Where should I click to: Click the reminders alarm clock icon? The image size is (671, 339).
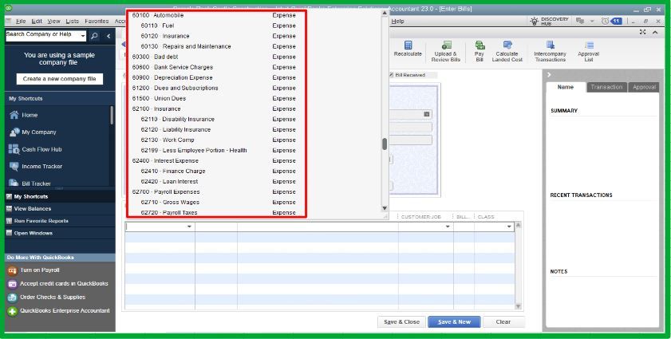[x=605, y=21]
